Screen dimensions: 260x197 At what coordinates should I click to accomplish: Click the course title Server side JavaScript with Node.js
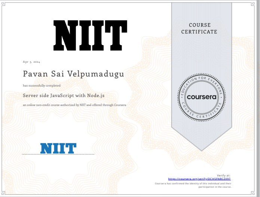point(64,95)
